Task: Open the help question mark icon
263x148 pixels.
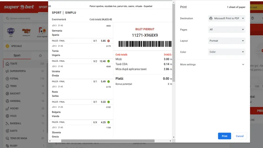Action: [252, 18]
